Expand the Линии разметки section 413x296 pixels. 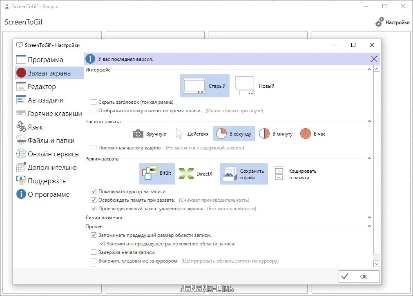369,217
